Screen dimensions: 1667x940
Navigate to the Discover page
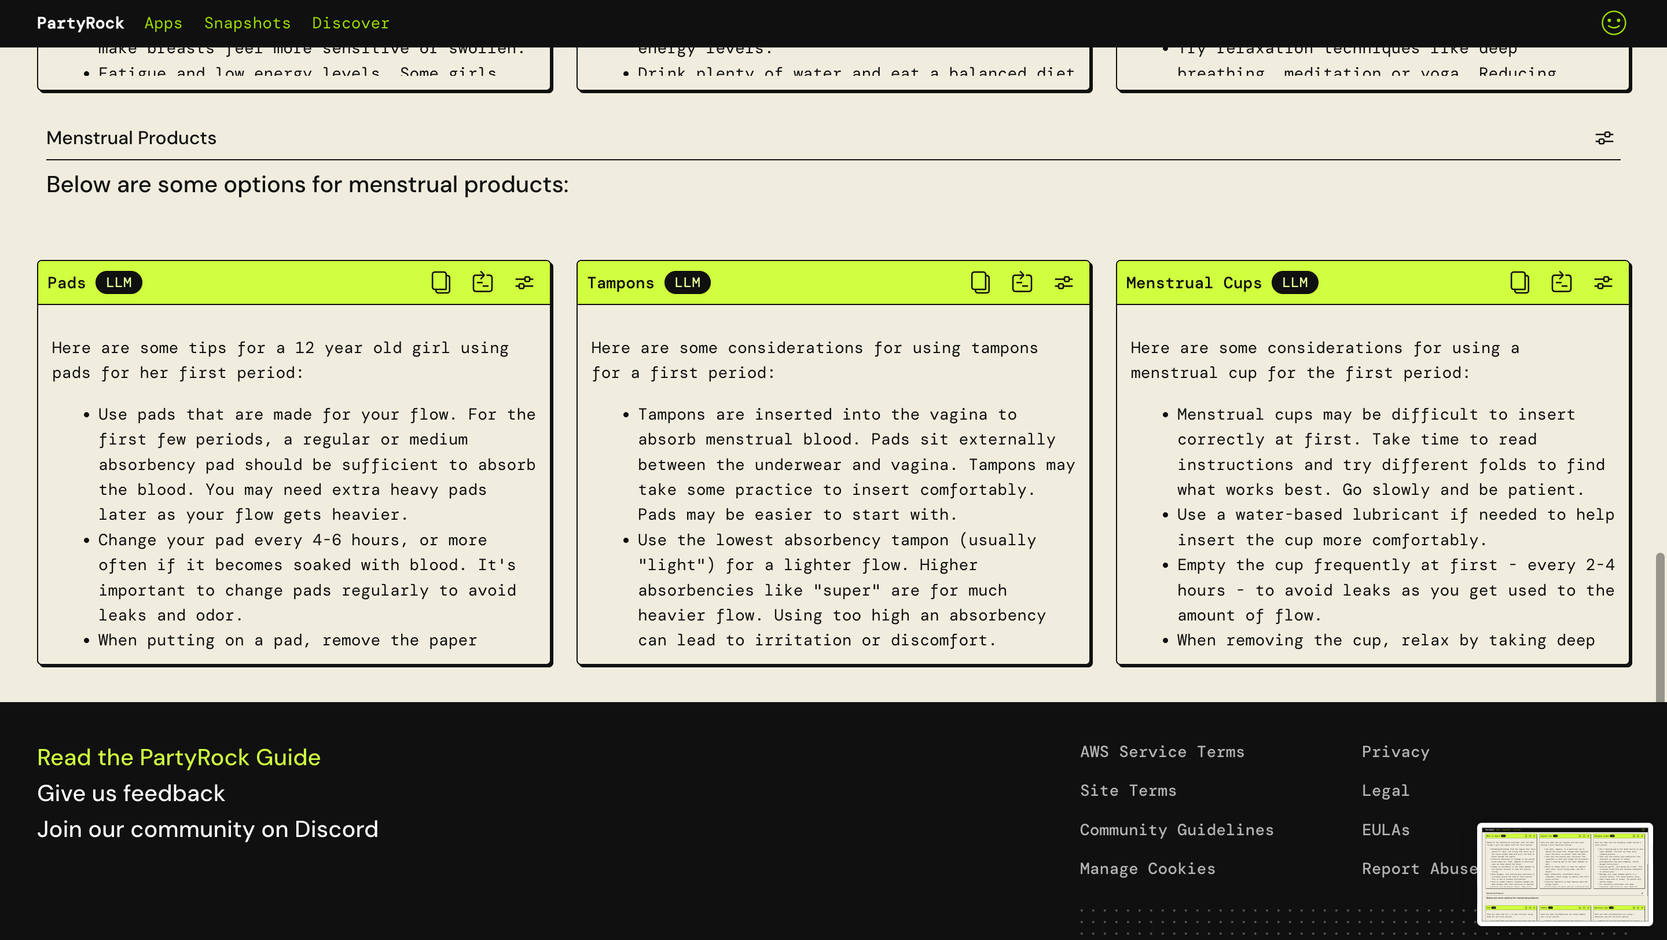click(x=351, y=23)
